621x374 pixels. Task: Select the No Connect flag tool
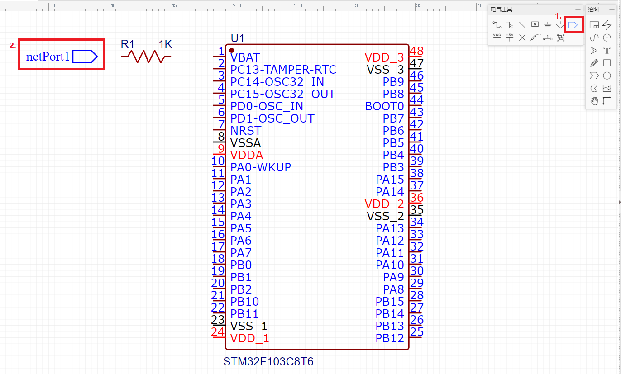pyautogui.click(x=522, y=37)
